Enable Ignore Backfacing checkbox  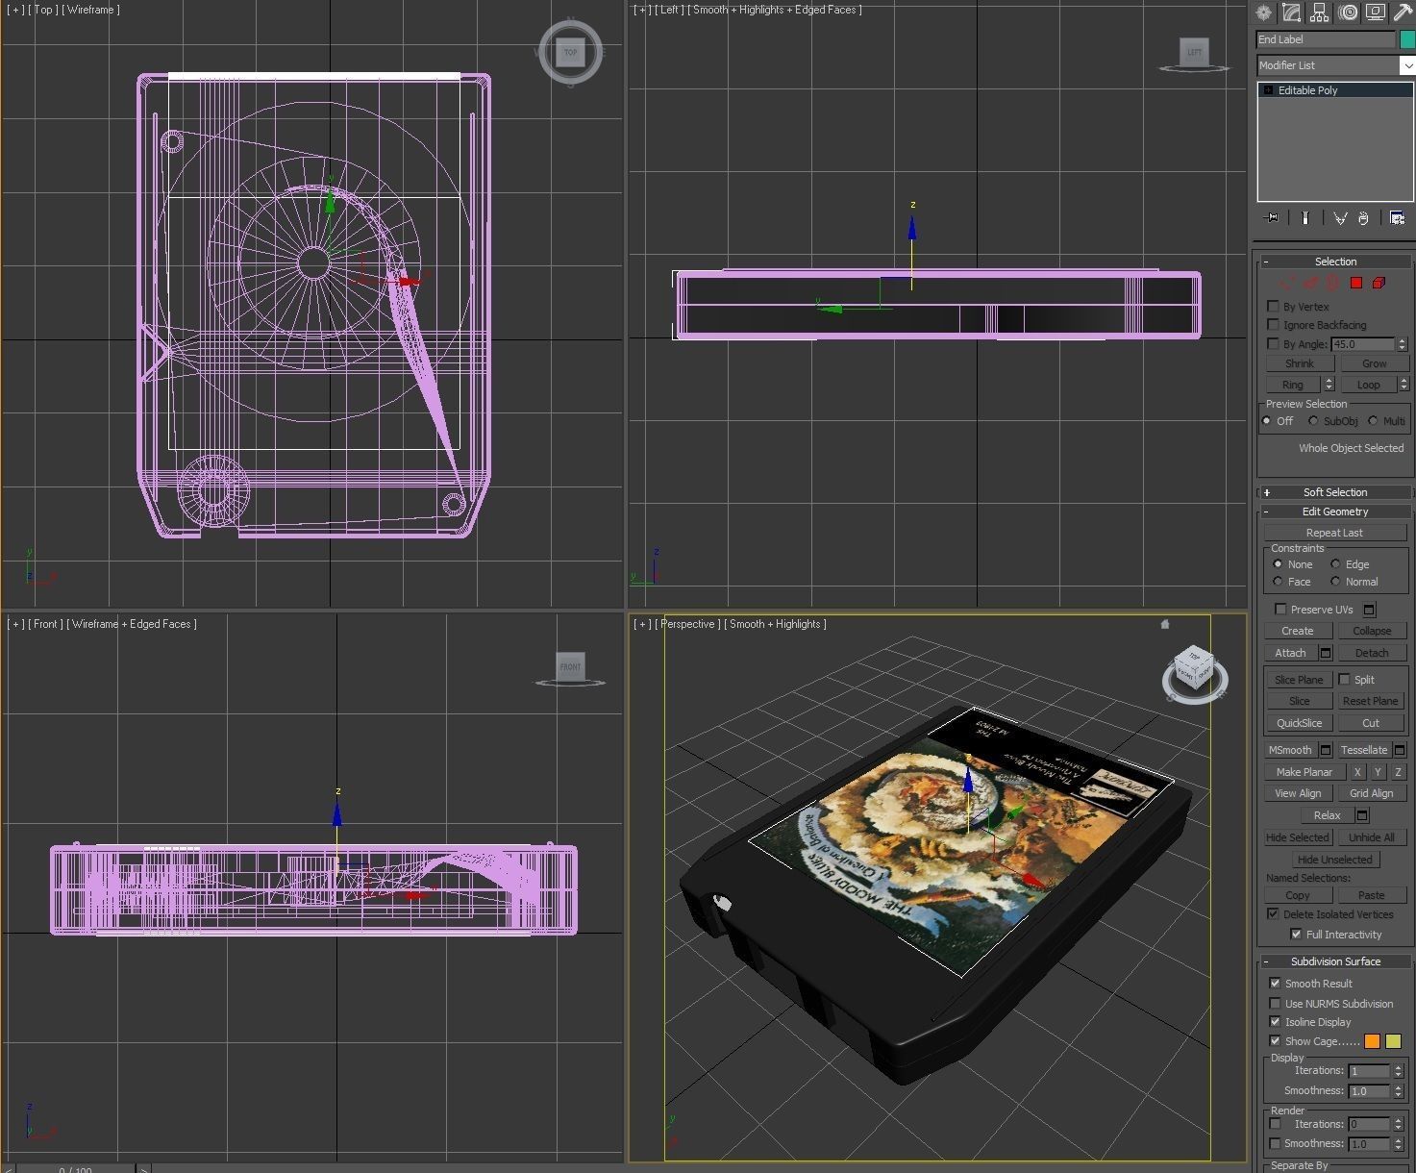pyautogui.click(x=1274, y=325)
